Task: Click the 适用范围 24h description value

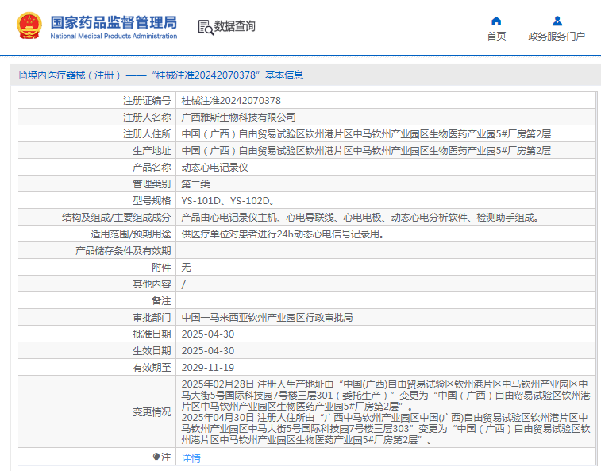Action: [x=283, y=234]
